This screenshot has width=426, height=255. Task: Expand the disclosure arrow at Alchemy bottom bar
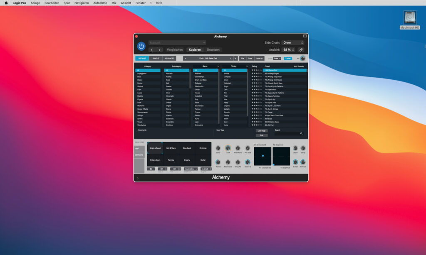point(138,178)
